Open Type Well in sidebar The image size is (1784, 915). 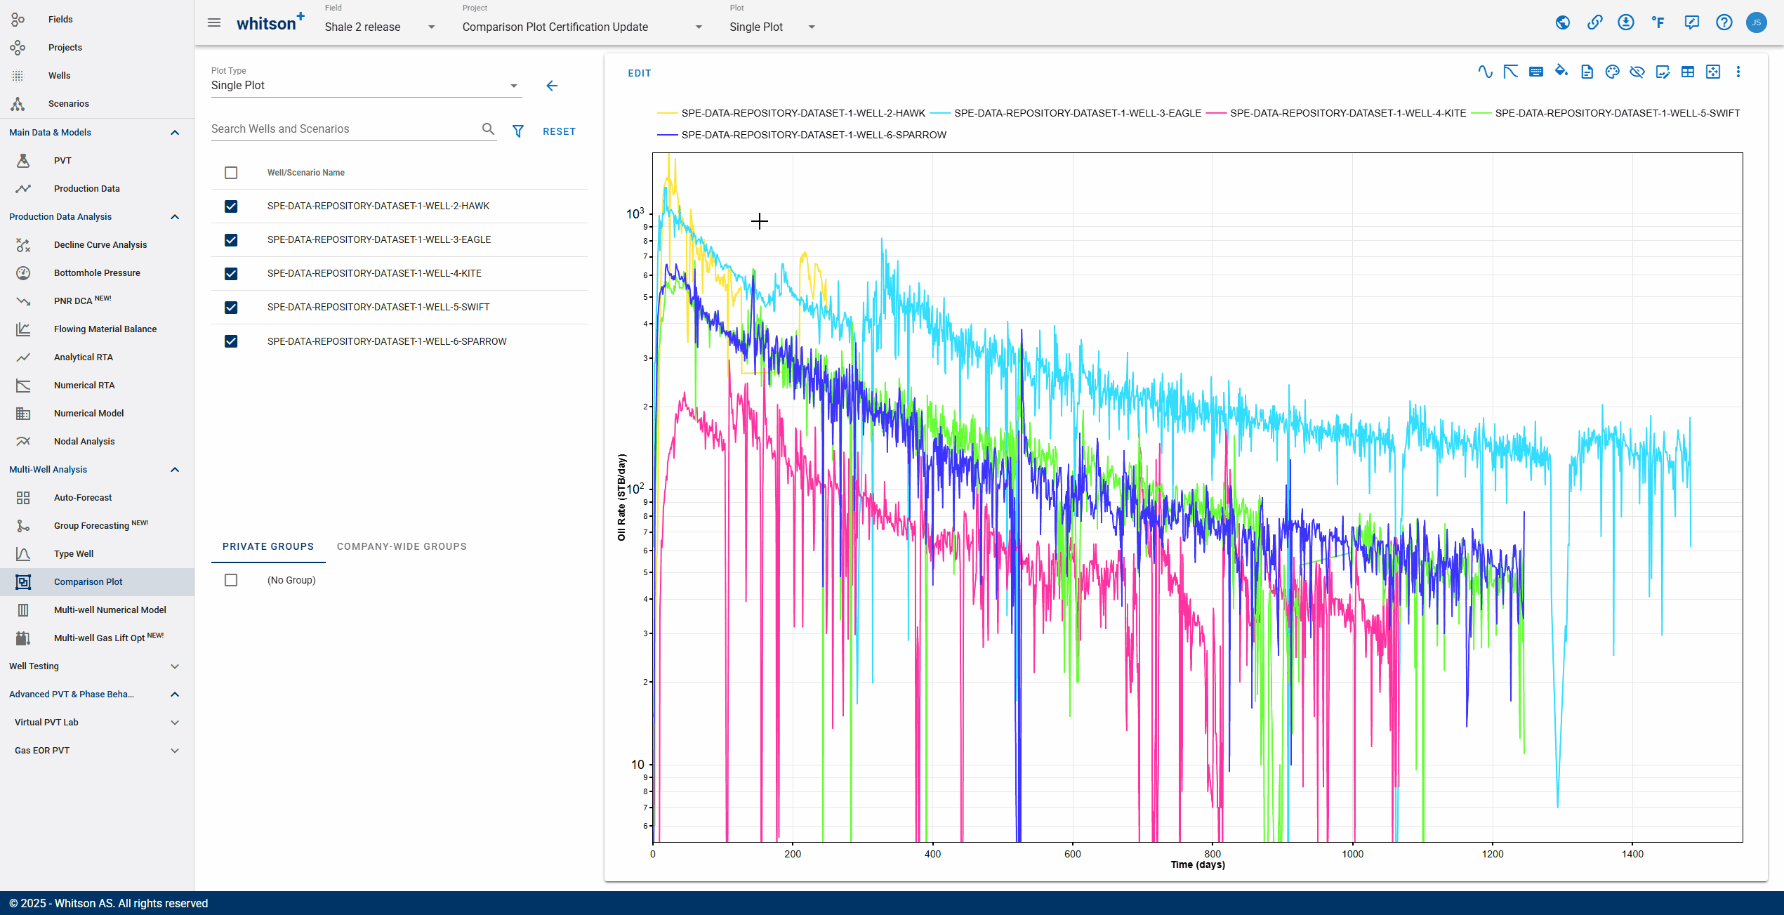[x=74, y=553]
